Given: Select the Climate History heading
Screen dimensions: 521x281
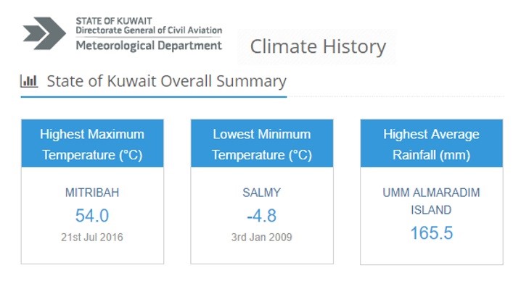Looking at the screenshot, I should [318, 46].
